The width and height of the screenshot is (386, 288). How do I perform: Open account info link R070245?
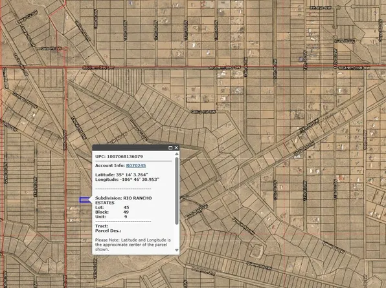coord(136,165)
